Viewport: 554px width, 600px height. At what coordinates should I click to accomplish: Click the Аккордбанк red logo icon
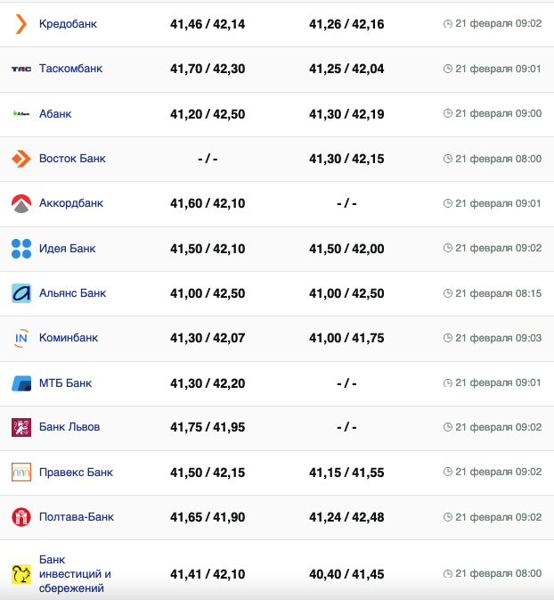pos(21,204)
